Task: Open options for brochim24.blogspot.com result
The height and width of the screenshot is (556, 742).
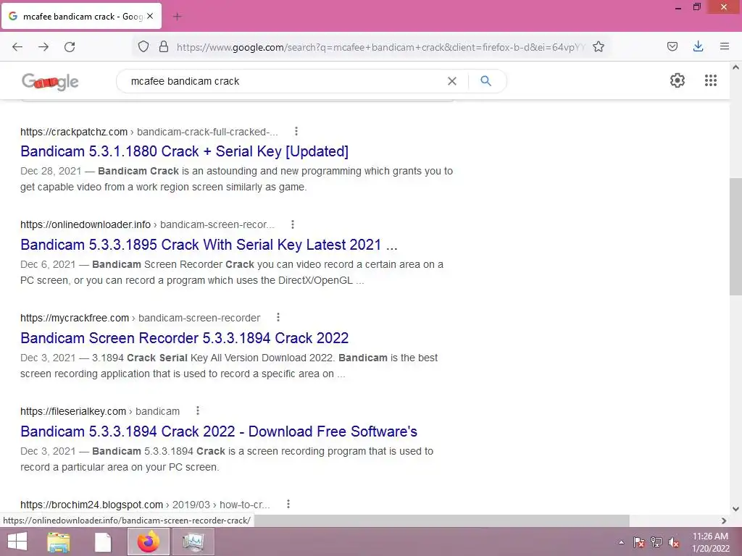Action: (288, 504)
